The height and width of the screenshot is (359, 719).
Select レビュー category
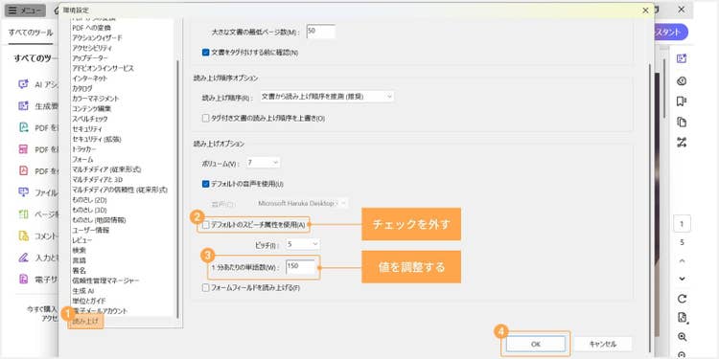(82, 240)
